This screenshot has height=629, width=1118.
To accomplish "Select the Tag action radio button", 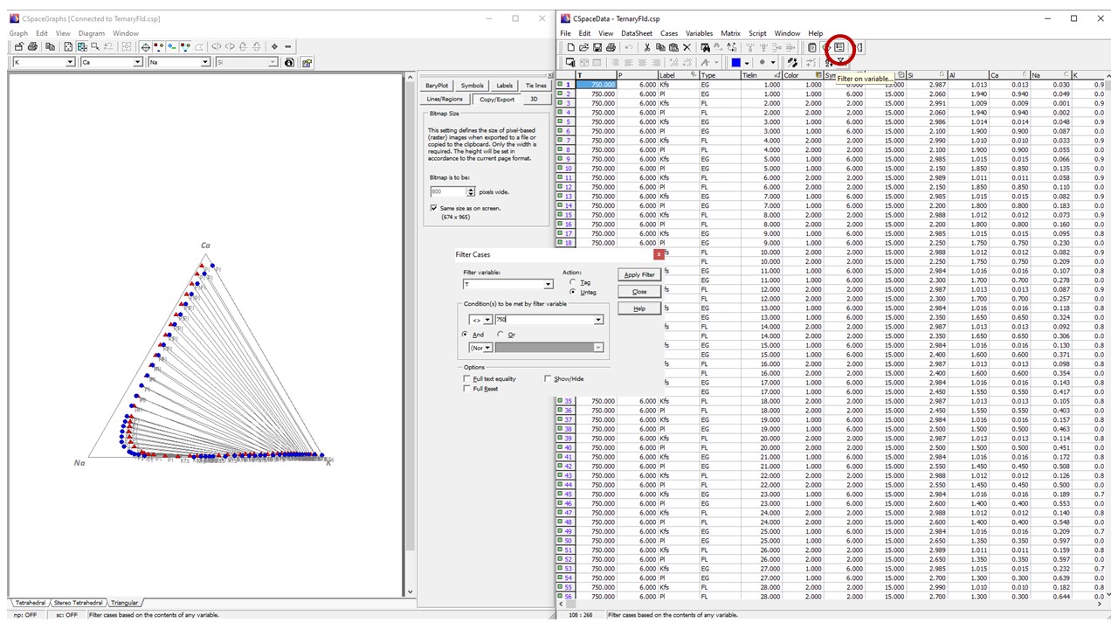I will 573,282.
